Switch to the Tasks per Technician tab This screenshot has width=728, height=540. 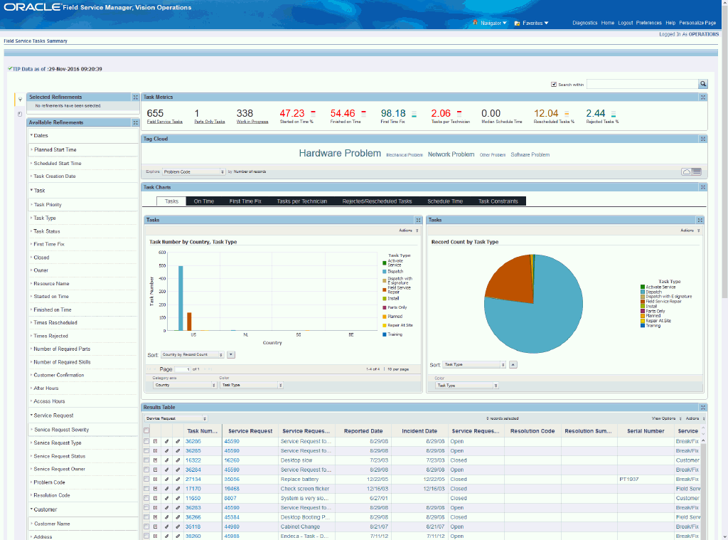pyautogui.click(x=301, y=201)
